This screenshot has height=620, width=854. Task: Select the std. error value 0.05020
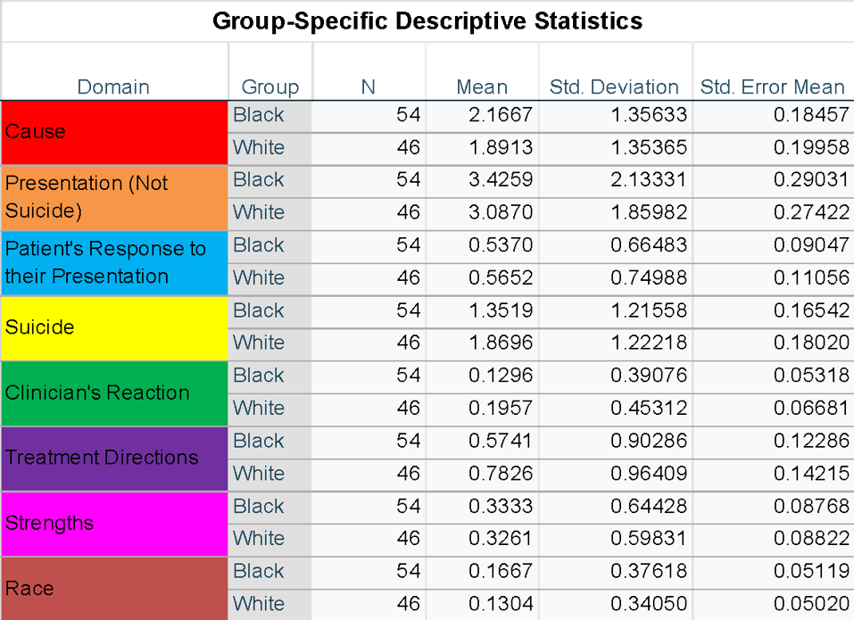point(810,604)
